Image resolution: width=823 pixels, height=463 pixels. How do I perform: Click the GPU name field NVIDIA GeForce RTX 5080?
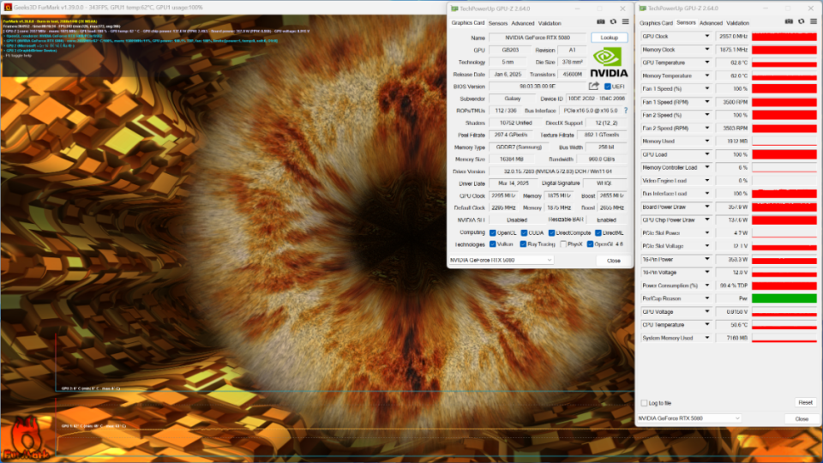point(537,37)
